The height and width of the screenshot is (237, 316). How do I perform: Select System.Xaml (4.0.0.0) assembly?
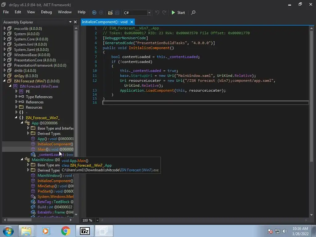pos(31,49)
